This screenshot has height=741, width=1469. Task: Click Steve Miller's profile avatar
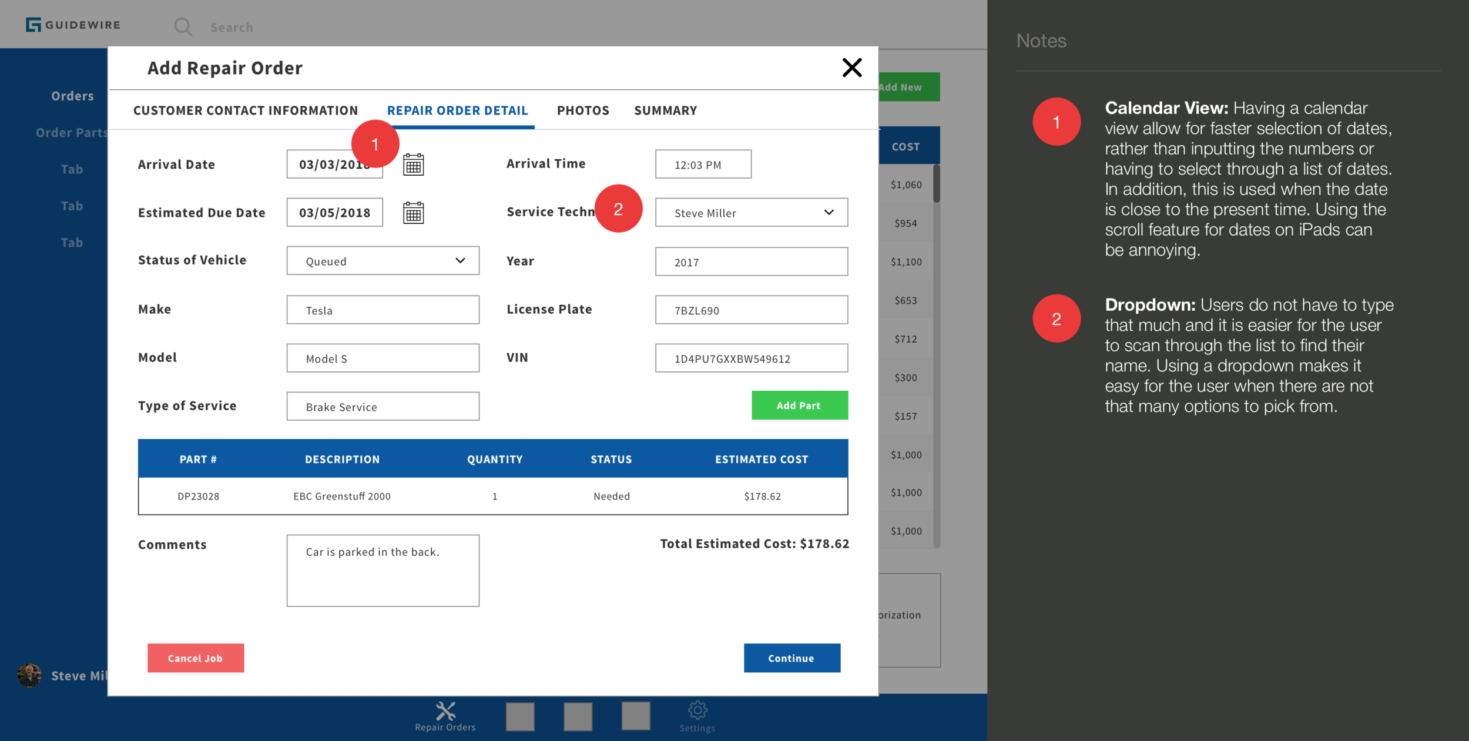[29, 675]
